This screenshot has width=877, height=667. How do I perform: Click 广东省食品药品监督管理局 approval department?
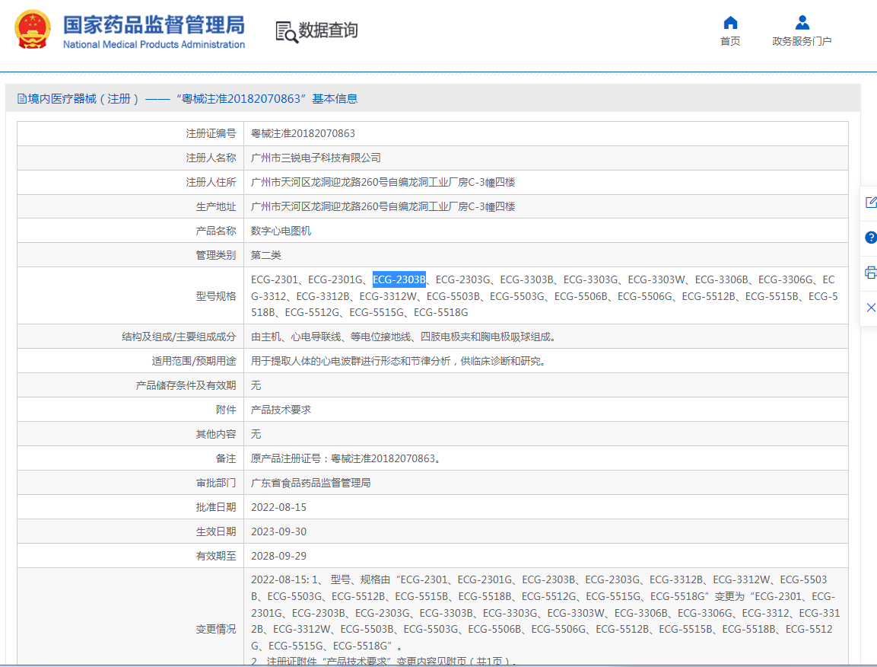(x=310, y=483)
